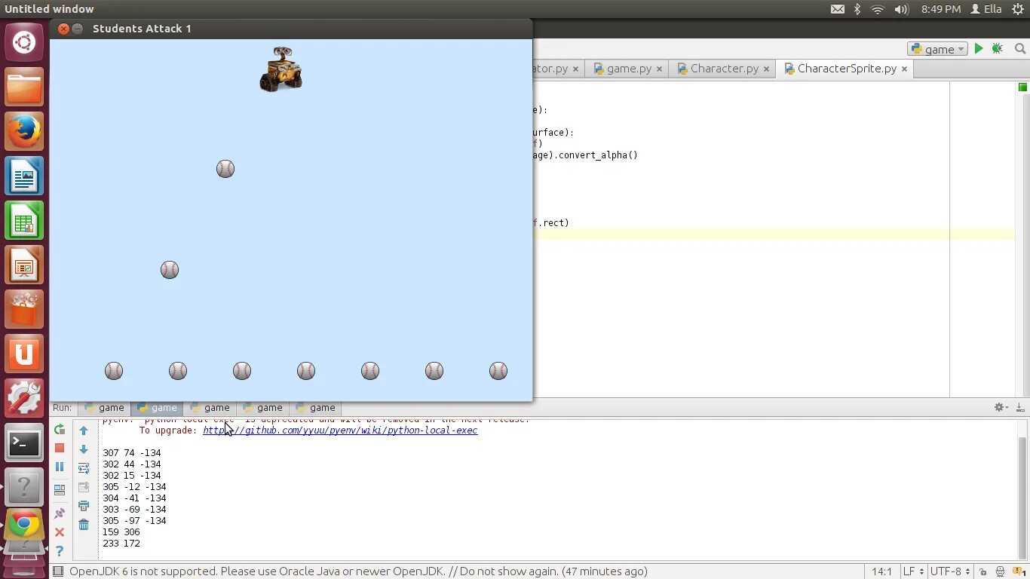The width and height of the screenshot is (1030, 579).
Task: Close the CharacterSprite.py editor tab
Action: pos(904,69)
